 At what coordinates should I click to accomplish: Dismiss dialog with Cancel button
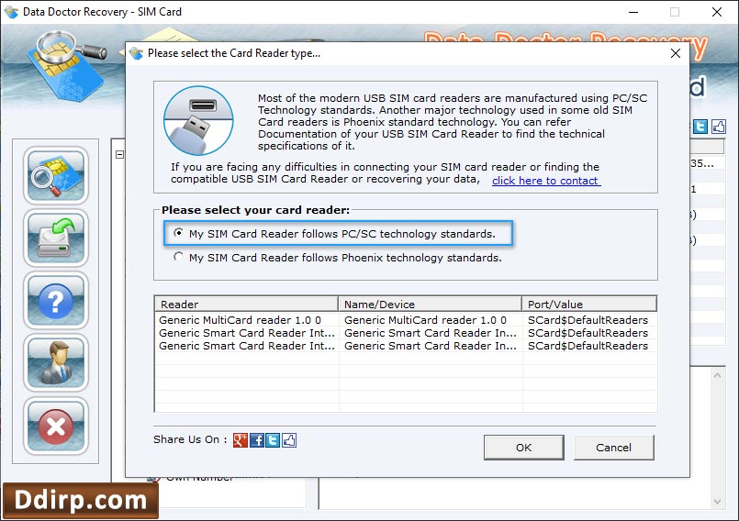(613, 447)
